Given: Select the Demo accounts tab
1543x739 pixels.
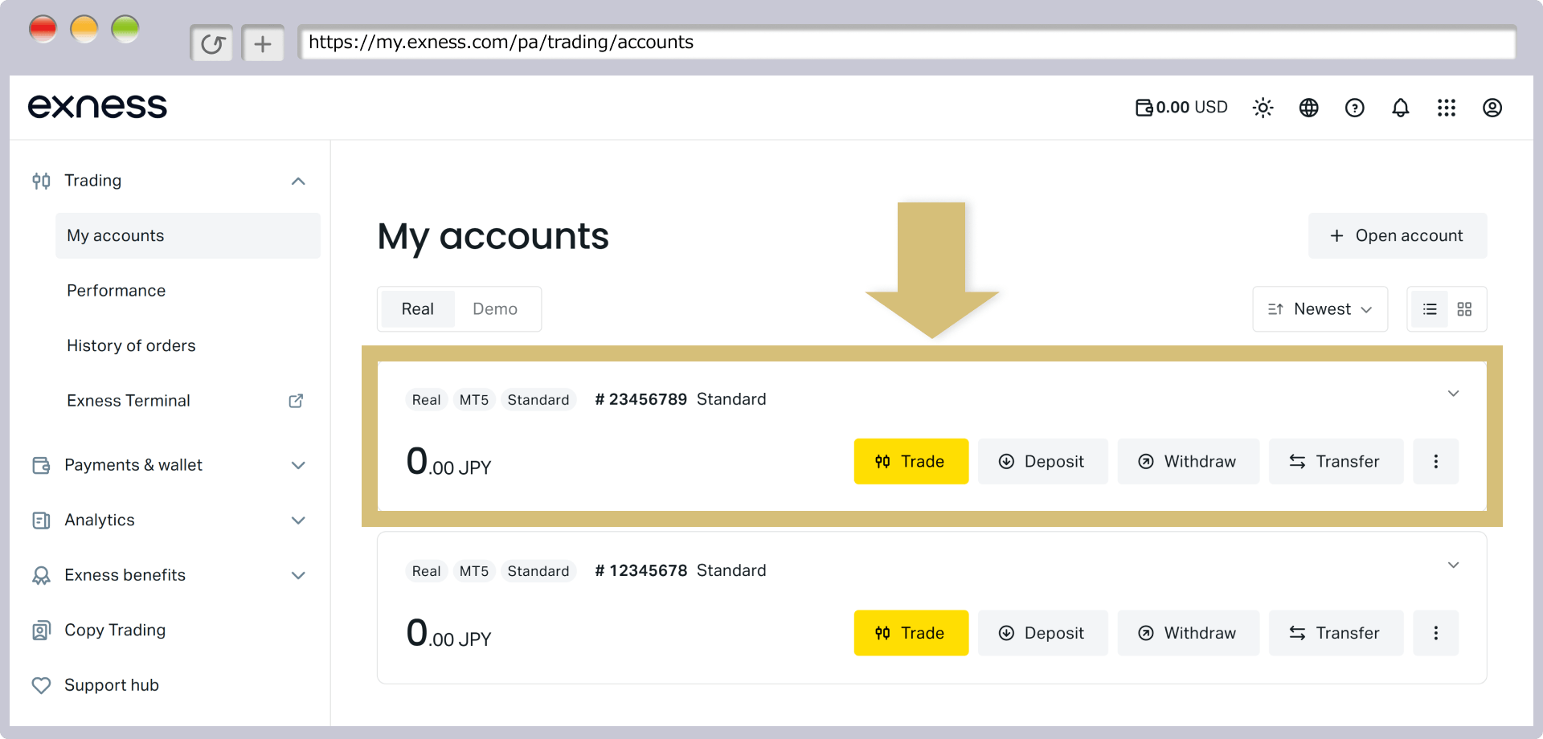Looking at the screenshot, I should coord(495,309).
